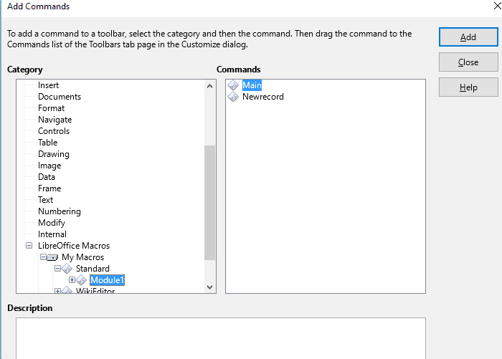Click the Newrecord macro command icon
The image size is (502, 359).
coord(233,97)
